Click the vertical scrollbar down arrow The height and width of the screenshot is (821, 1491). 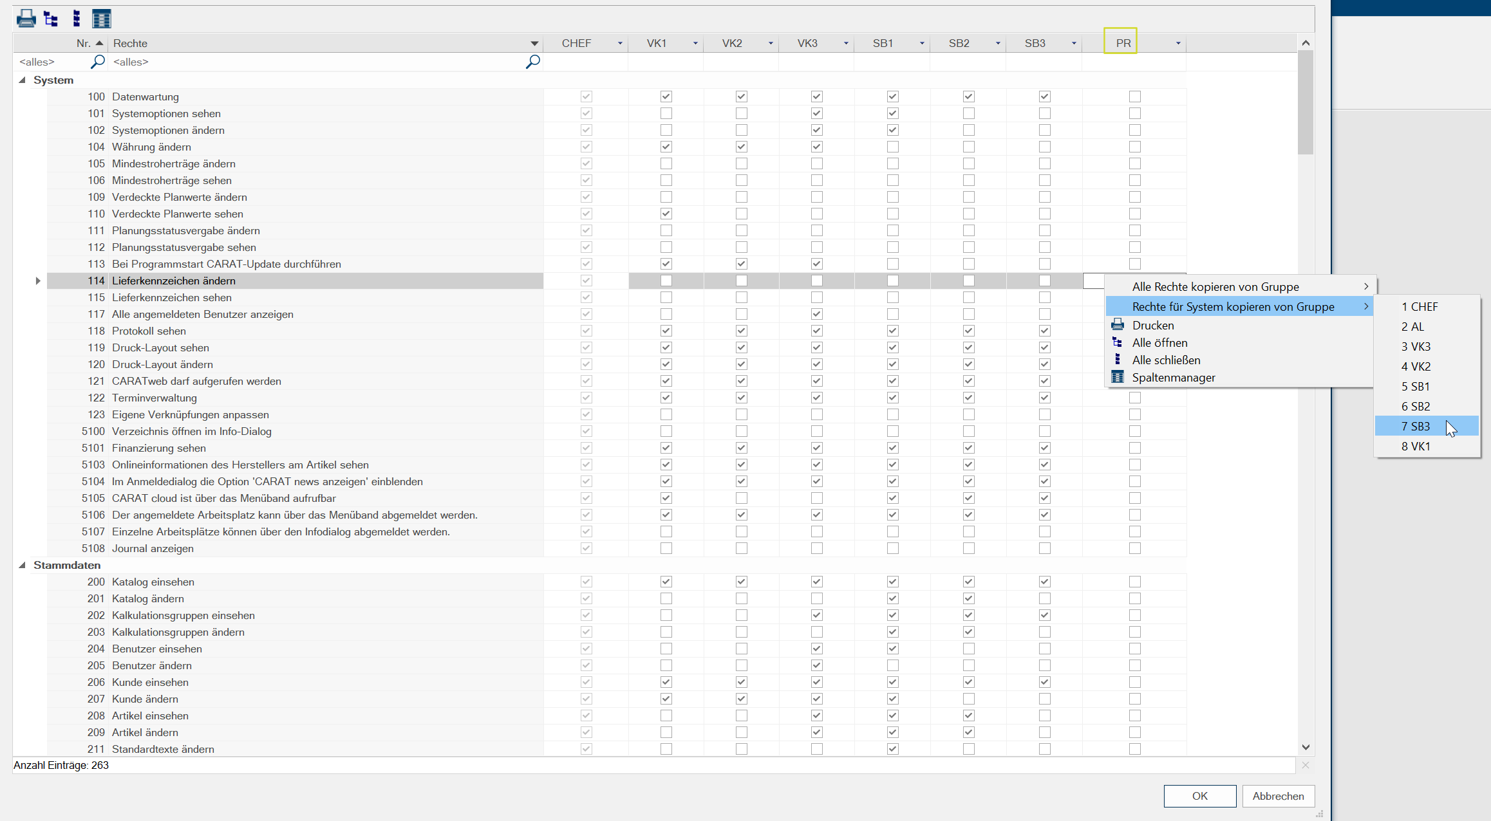tap(1306, 747)
